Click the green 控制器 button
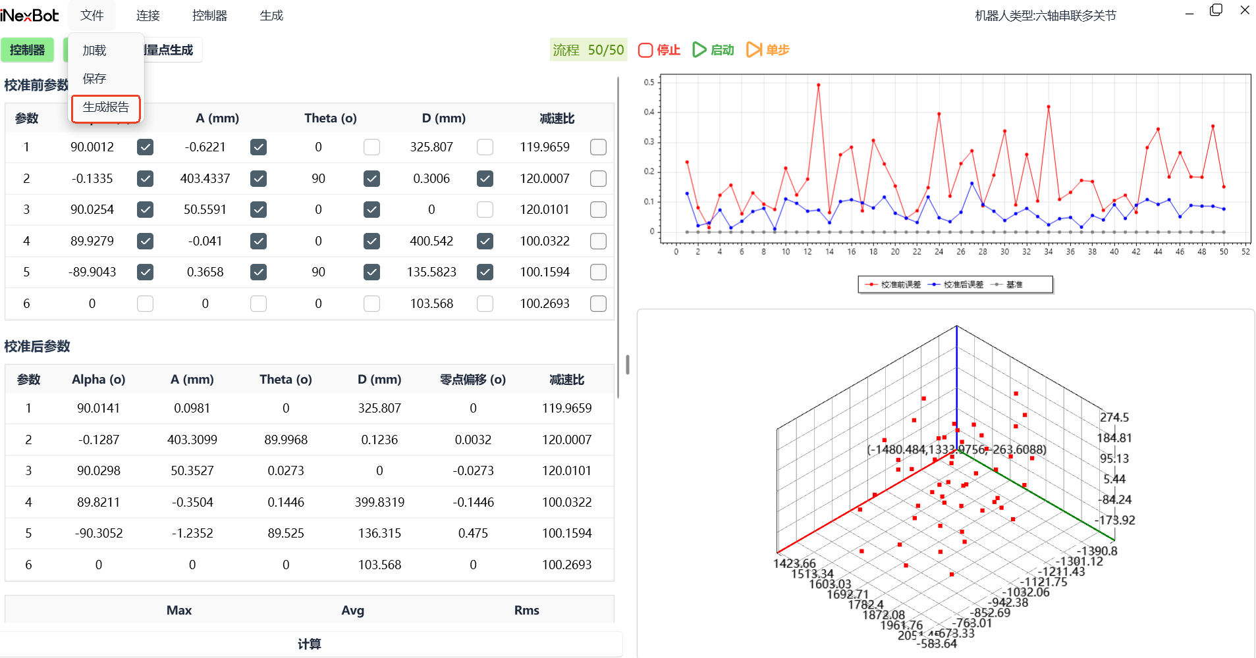The height and width of the screenshot is (658, 1256). 27,50
